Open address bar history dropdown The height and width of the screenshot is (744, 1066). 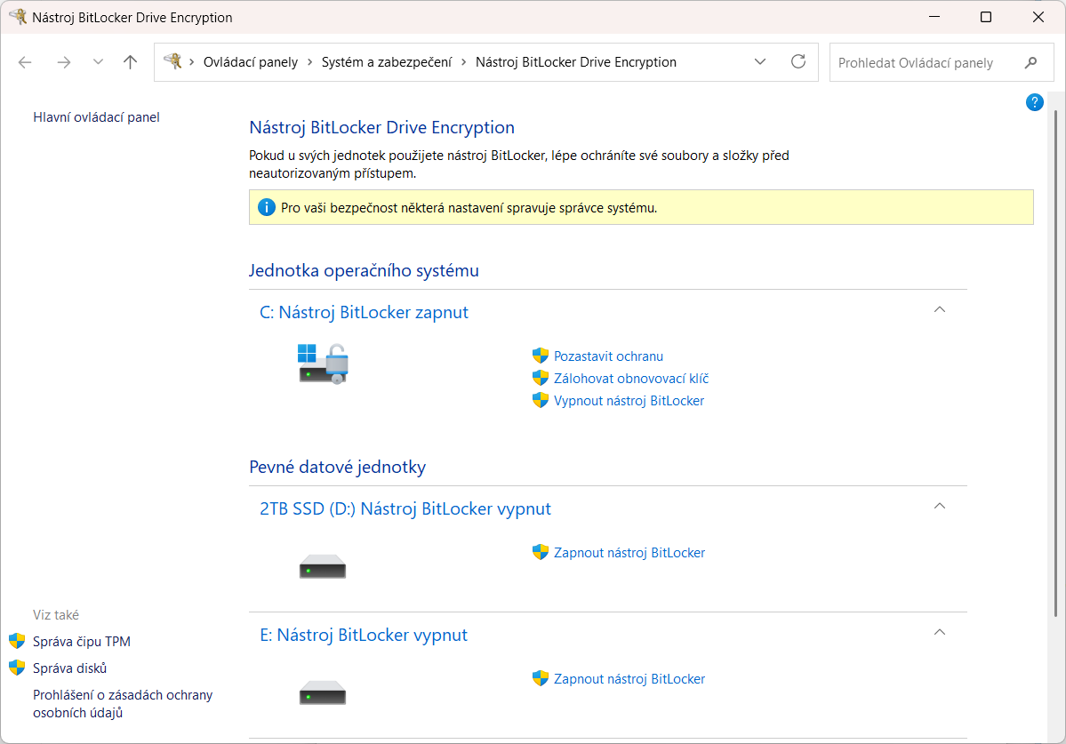tap(760, 62)
